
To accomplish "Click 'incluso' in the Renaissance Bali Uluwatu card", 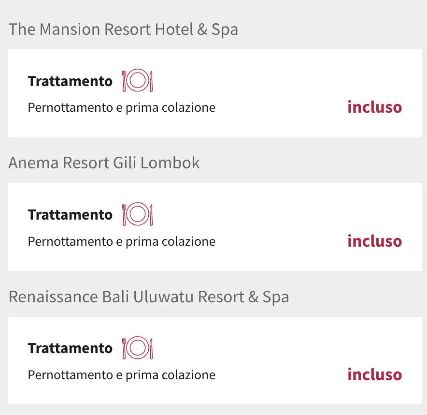I will click(375, 374).
